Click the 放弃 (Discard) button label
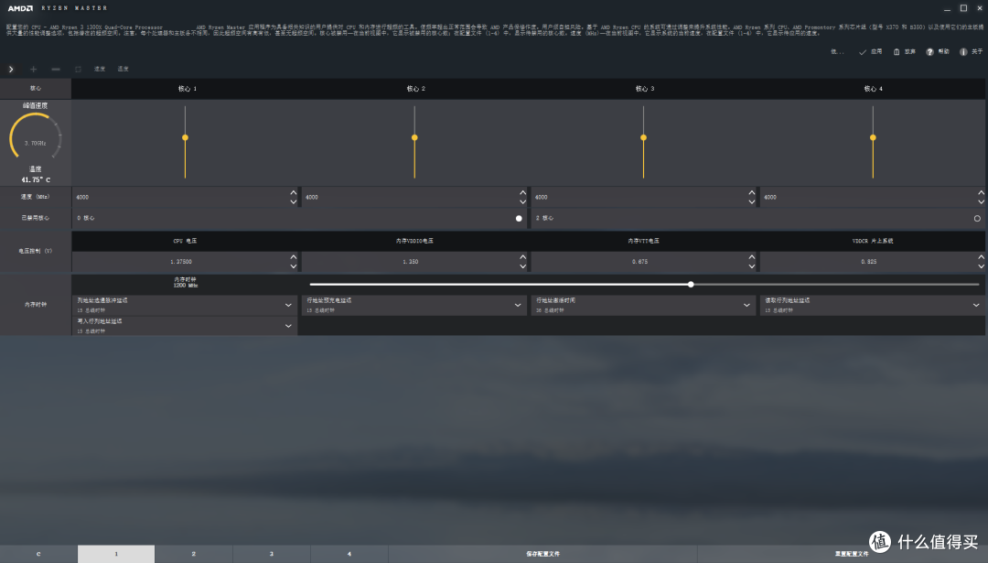This screenshot has width=988, height=563. [x=910, y=52]
